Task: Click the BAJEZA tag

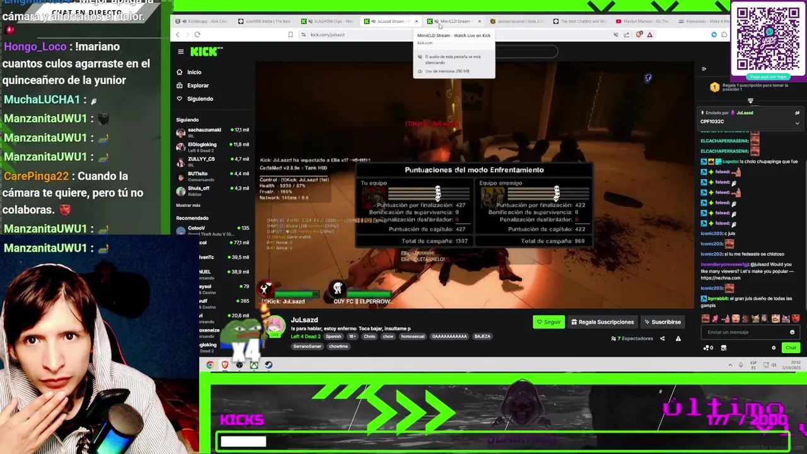Action: pos(482,336)
